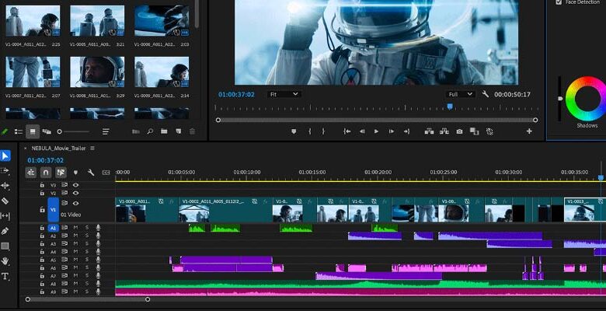The height and width of the screenshot is (311, 606).
Task: Select the Type tool
Action: pyautogui.click(x=5, y=276)
